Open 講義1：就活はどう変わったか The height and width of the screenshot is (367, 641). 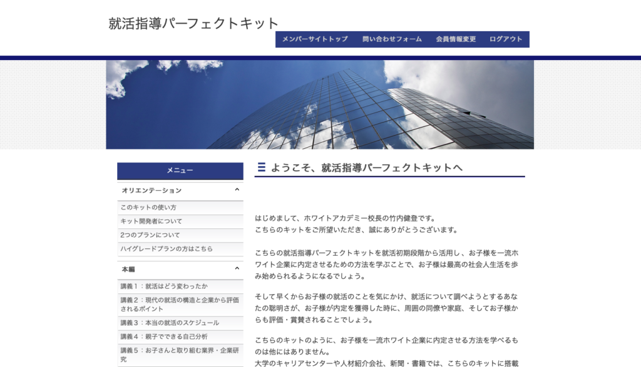pyautogui.click(x=180, y=286)
